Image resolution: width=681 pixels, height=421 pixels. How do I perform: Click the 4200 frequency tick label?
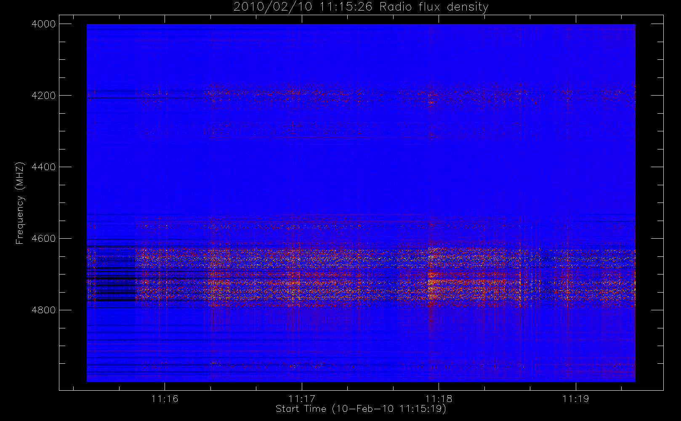(x=44, y=96)
